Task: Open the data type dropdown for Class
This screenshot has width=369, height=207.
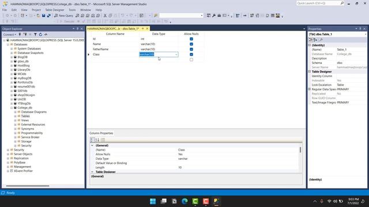Action: point(176,55)
